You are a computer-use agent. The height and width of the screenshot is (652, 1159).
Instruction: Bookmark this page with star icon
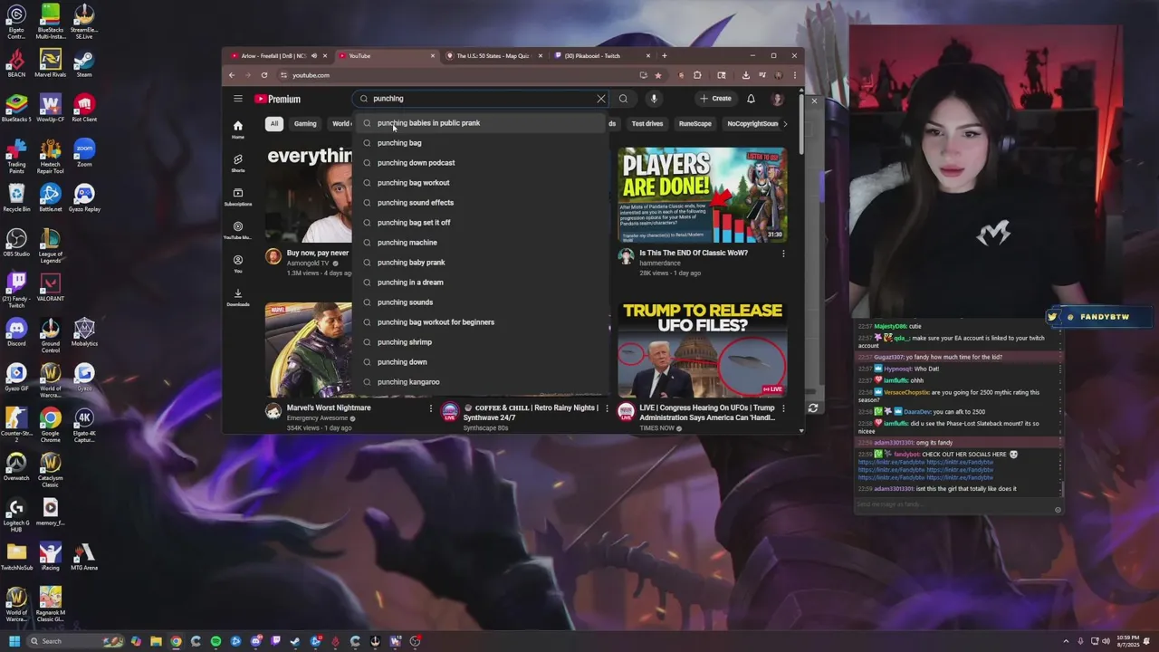pos(657,75)
